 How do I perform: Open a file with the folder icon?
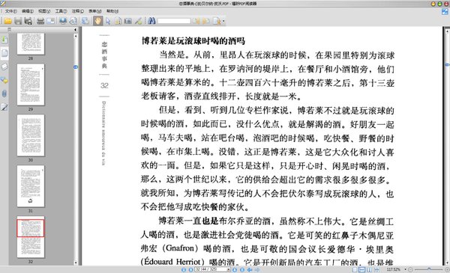pyautogui.click(x=7, y=21)
